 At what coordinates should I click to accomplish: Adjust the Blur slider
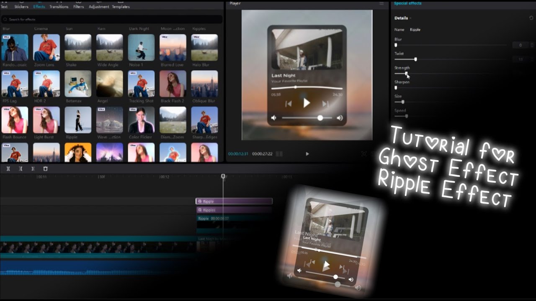(451, 45)
